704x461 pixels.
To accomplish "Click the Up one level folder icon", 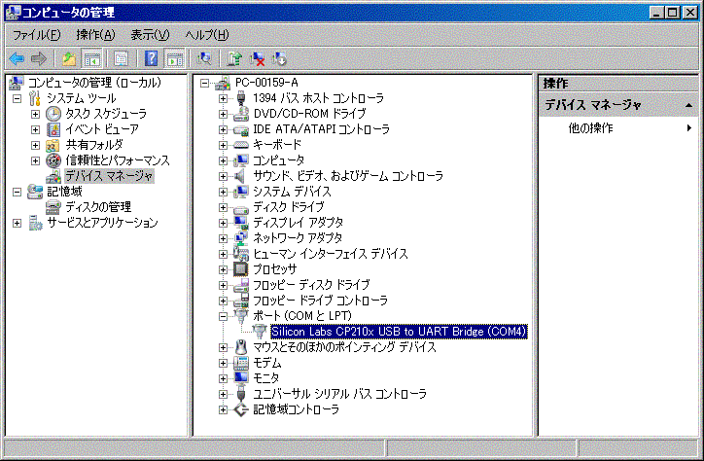I will click(x=69, y=58).
